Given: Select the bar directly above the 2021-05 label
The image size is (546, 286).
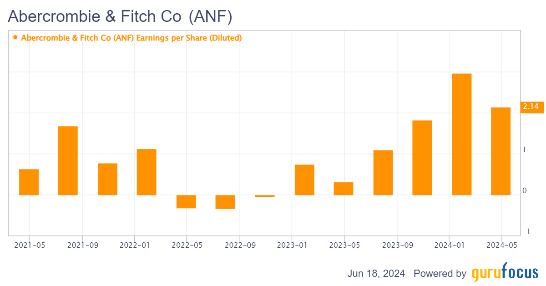Looking at the screenshot, I should tap(29, 182).
